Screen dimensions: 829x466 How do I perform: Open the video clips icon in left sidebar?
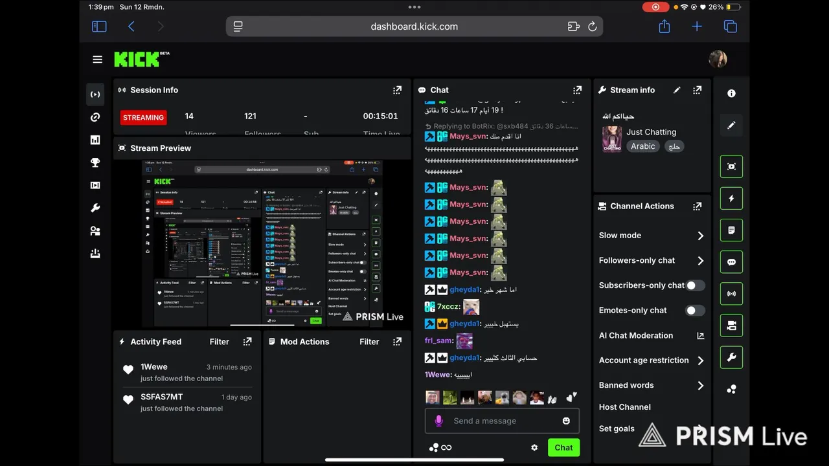pos(95,185)
